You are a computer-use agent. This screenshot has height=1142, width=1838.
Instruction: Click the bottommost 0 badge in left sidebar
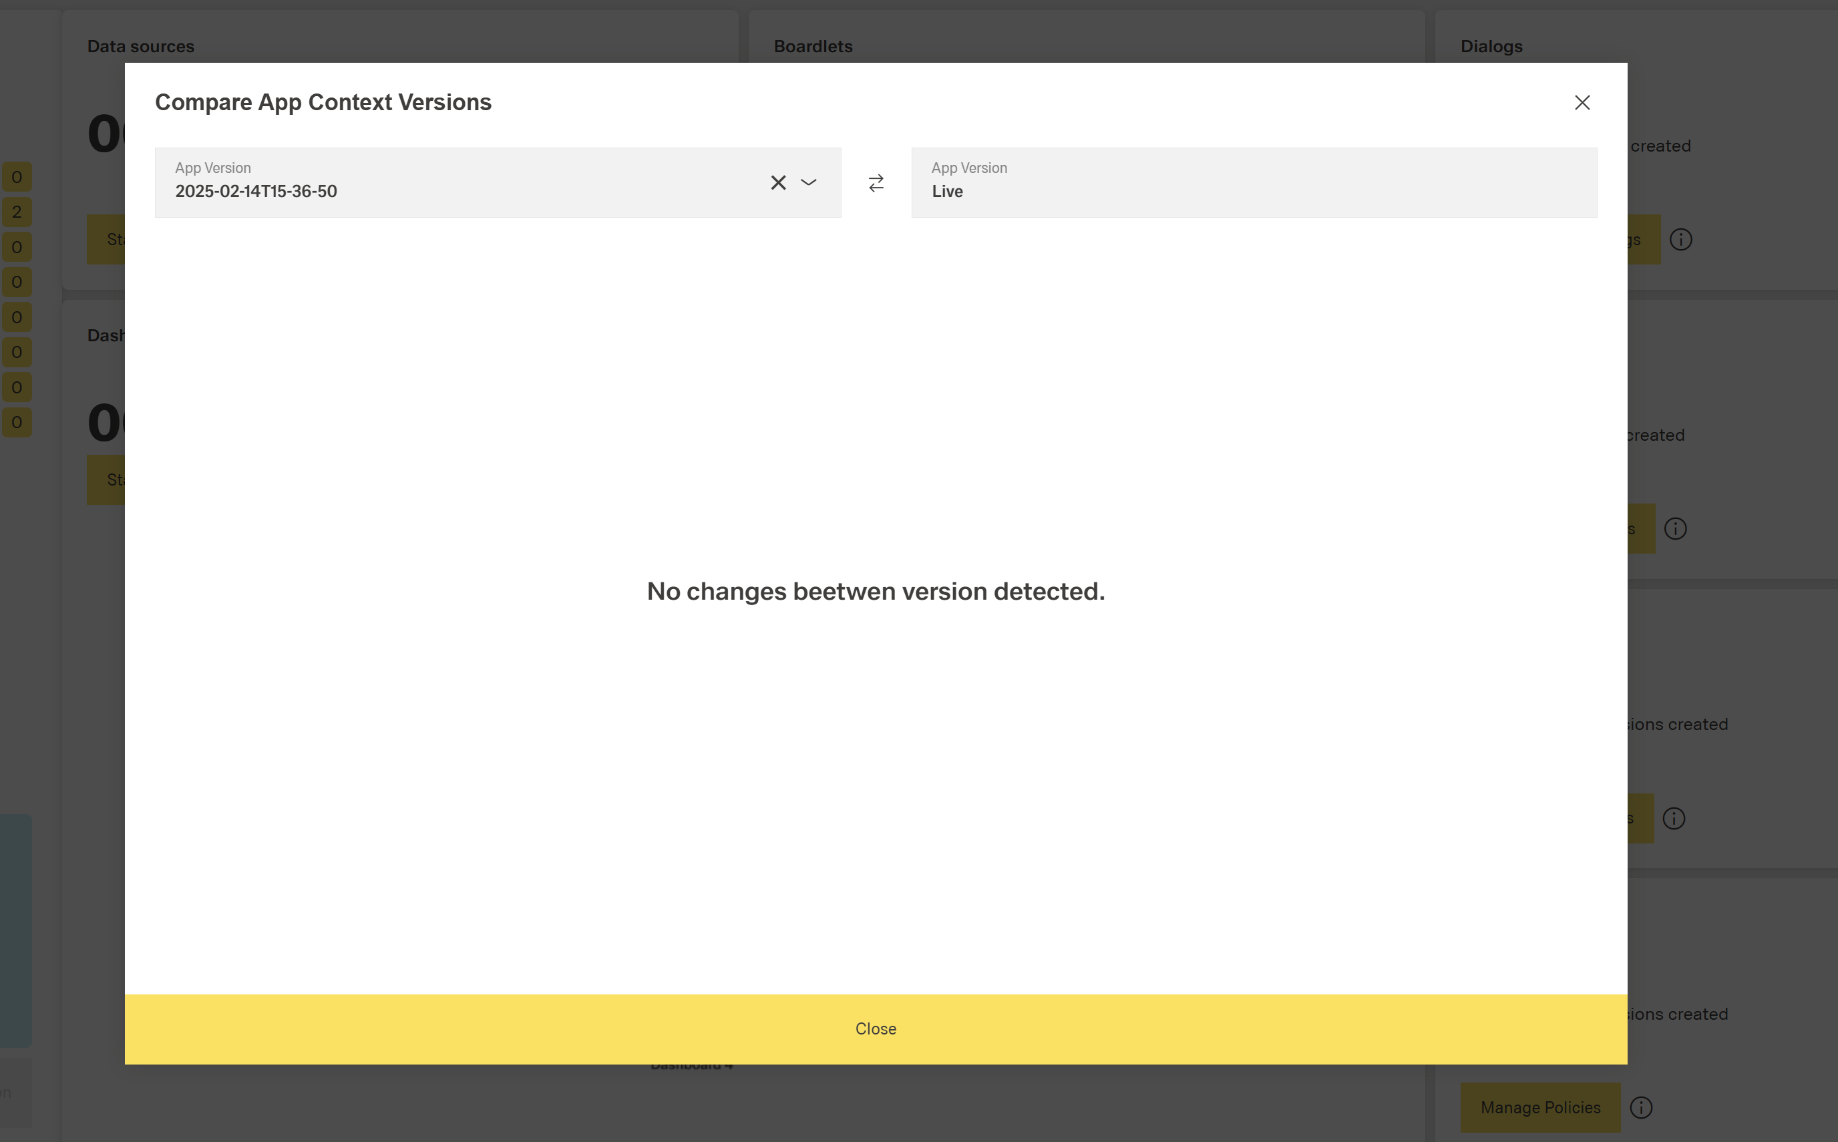(17, 422)
